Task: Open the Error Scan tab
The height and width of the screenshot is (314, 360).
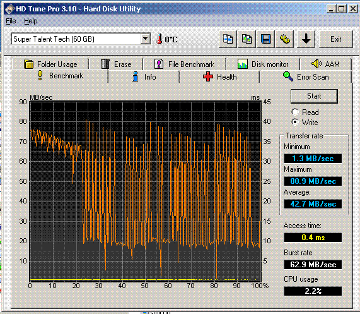Action: [306, 76]
